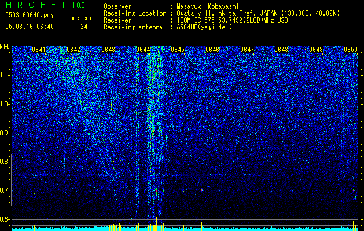Click the observer name Masayuki Kobayashi
The height and width of the screenshot is (231, 364).
208,6
